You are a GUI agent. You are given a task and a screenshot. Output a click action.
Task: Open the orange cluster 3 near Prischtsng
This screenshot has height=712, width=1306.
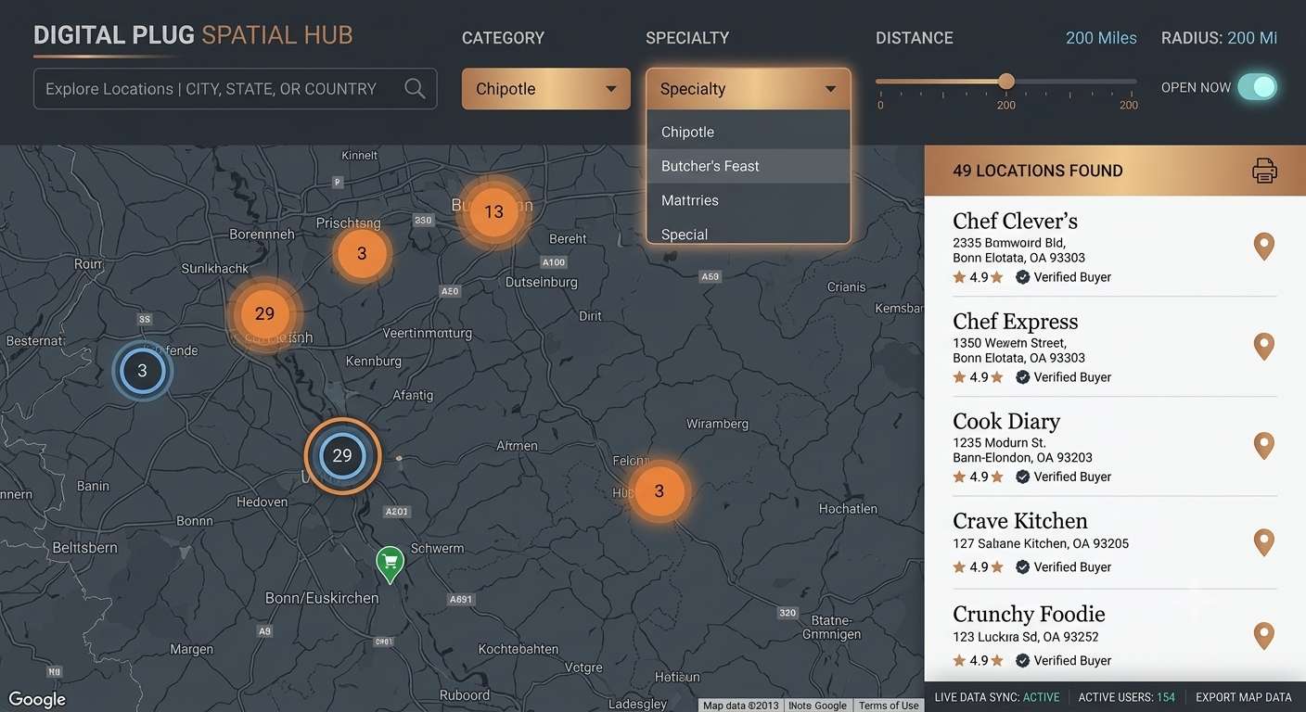[362, 253]
